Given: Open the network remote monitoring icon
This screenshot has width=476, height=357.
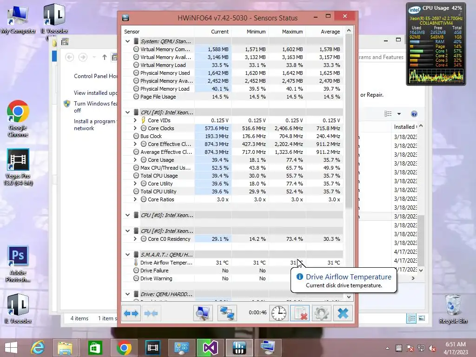Looking at the screenshot, I should 227,313.
